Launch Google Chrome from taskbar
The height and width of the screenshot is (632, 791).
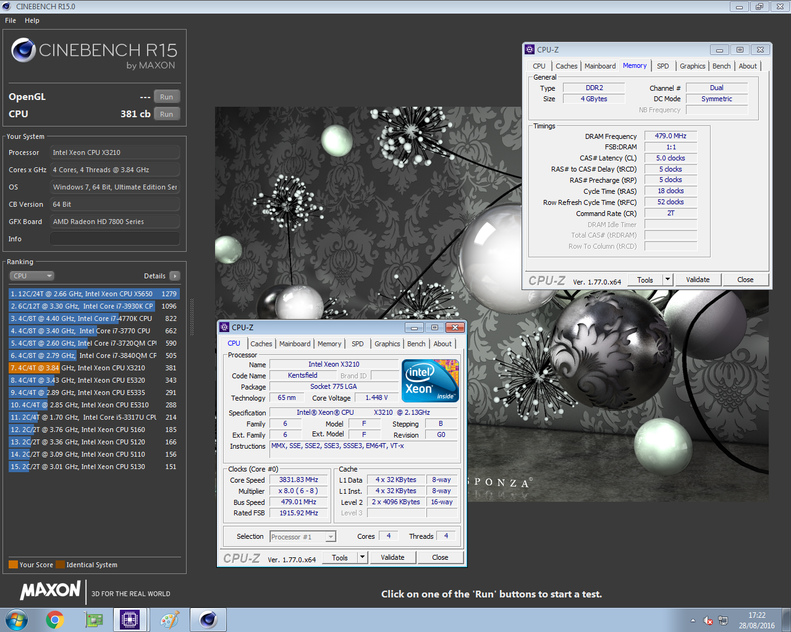(x=55, y=620)
